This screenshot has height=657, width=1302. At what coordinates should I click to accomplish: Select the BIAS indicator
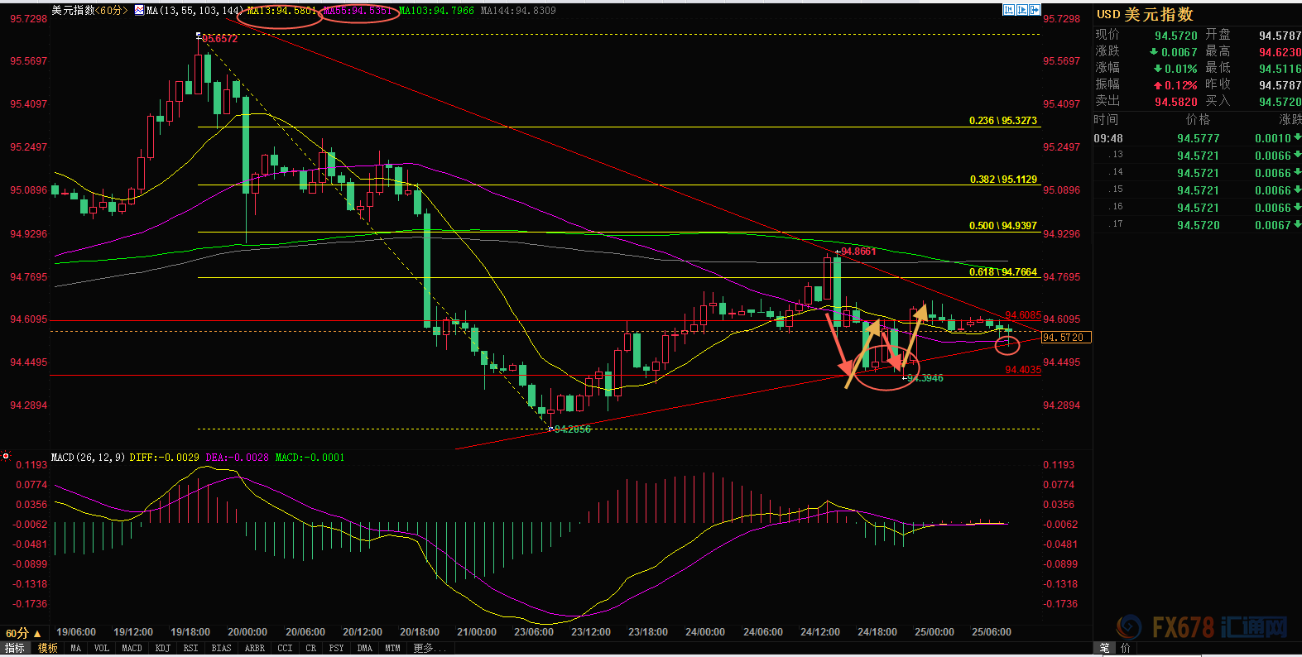tap(221, 649)
